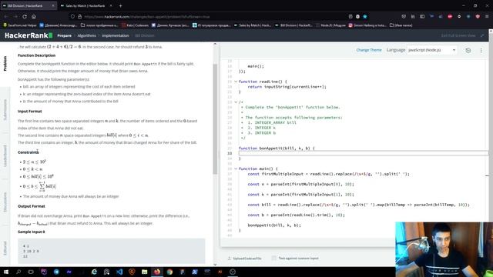Go to browser home page icon
The width and height of the screenshot is (493, 277).
(34, 16)
